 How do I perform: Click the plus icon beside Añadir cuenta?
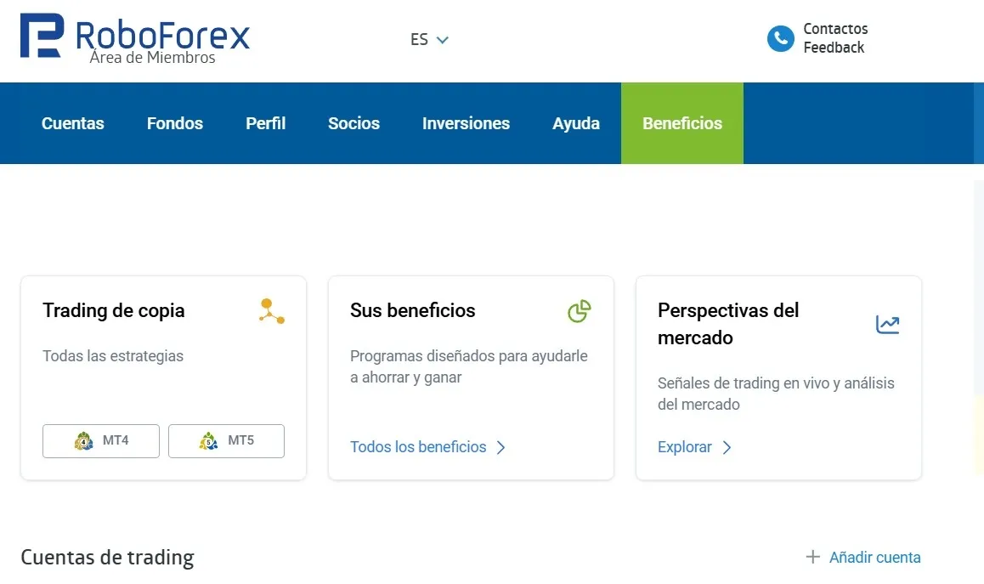pyautogui.click(x=812, y=557)
